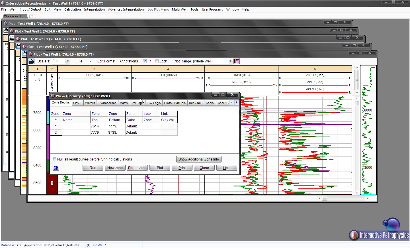Toggle the Fit checkbox
This screenshot has height=248, width=410.
point(145,61)
